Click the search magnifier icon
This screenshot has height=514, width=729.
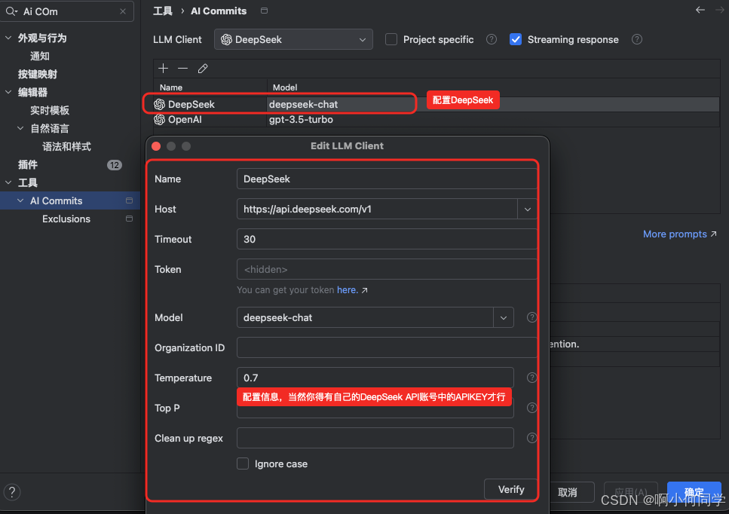pos(11,11)
